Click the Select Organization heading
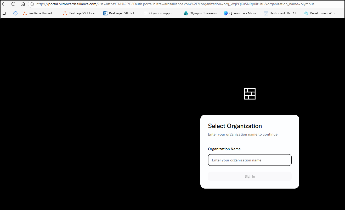 coord(235,126)
